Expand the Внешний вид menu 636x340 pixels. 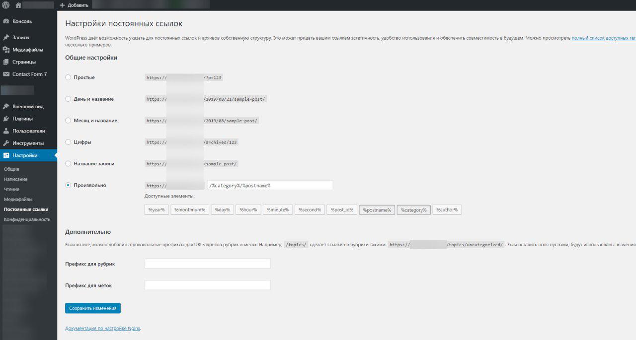(28, 106)
